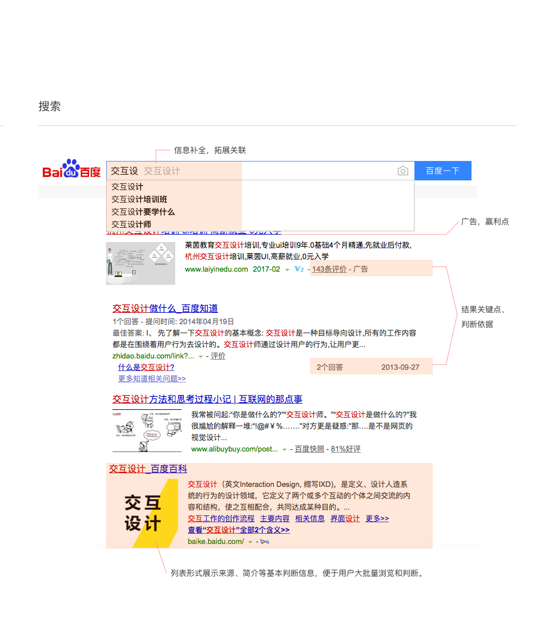Open result 交互设计方法和思考过程小记
Viewport: 548px width, 629px height.
[207, 399]
